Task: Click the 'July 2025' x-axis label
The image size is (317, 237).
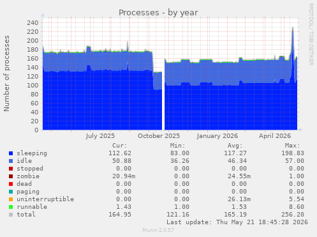Action: (x=100, y=136)
